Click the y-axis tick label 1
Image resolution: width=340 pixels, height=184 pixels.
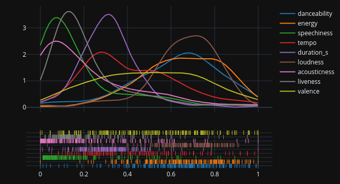(x=24, y=81)
